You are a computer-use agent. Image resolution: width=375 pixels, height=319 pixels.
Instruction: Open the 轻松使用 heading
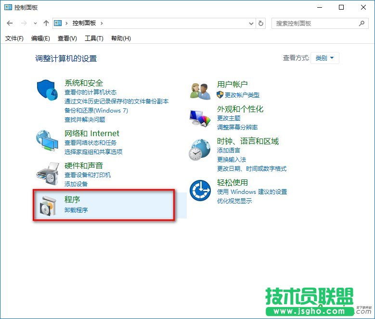232,182
